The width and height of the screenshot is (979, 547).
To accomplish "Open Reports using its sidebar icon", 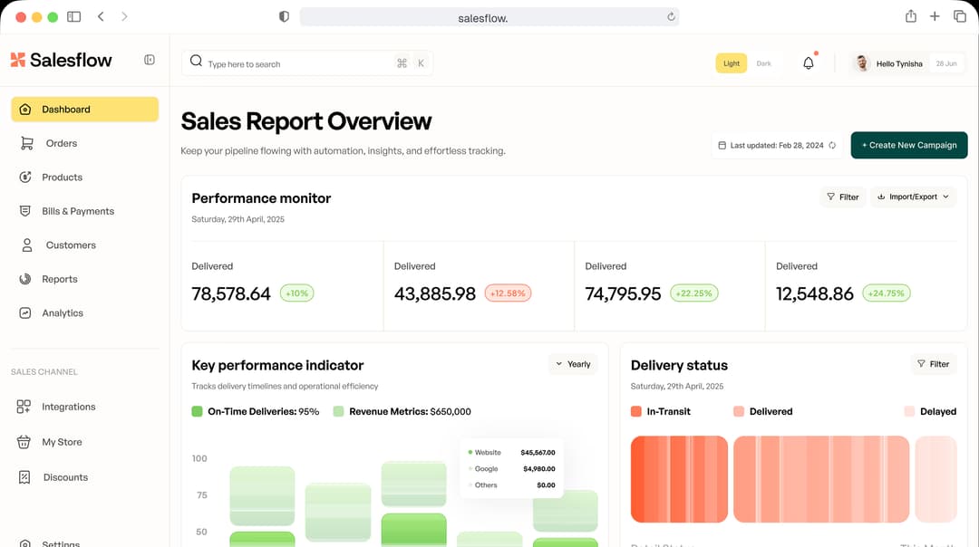I will (x=24, y=278).
